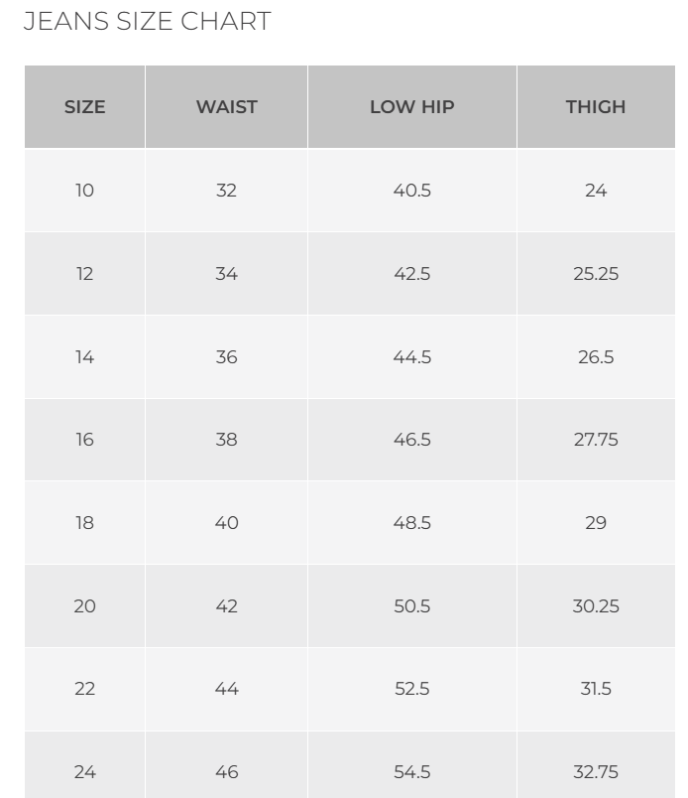Screen dimensions: 688x798
Task: Click the THIGH column header
Action: point(596,107)
